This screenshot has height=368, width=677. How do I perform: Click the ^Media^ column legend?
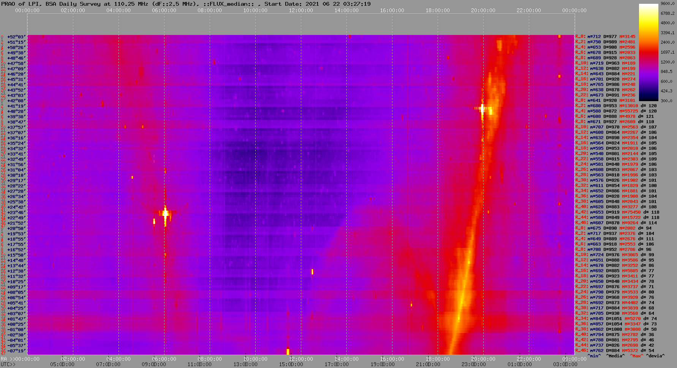[x=615, y=356]
